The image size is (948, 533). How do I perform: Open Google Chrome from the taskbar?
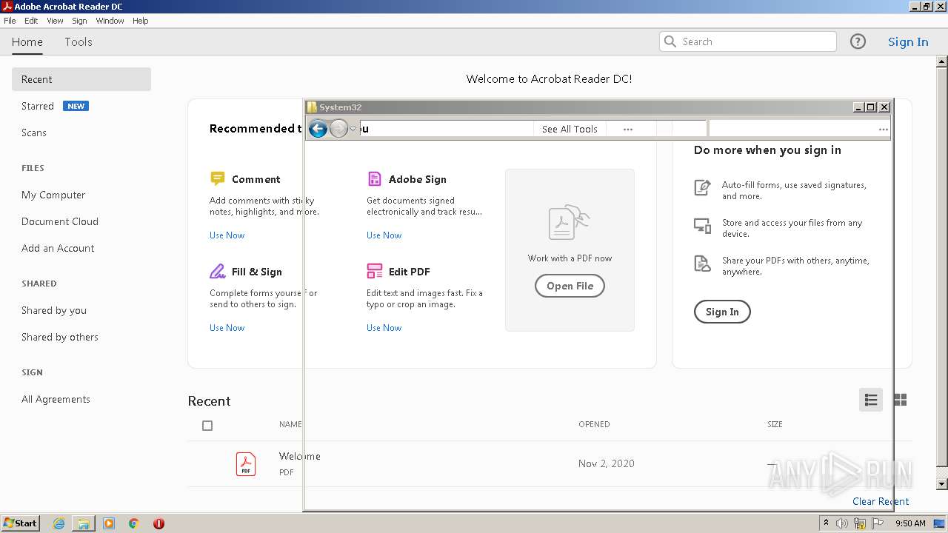(134, 523)
